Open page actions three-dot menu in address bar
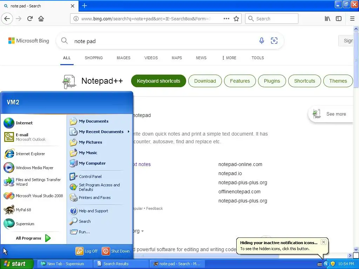 coord(226,19)
